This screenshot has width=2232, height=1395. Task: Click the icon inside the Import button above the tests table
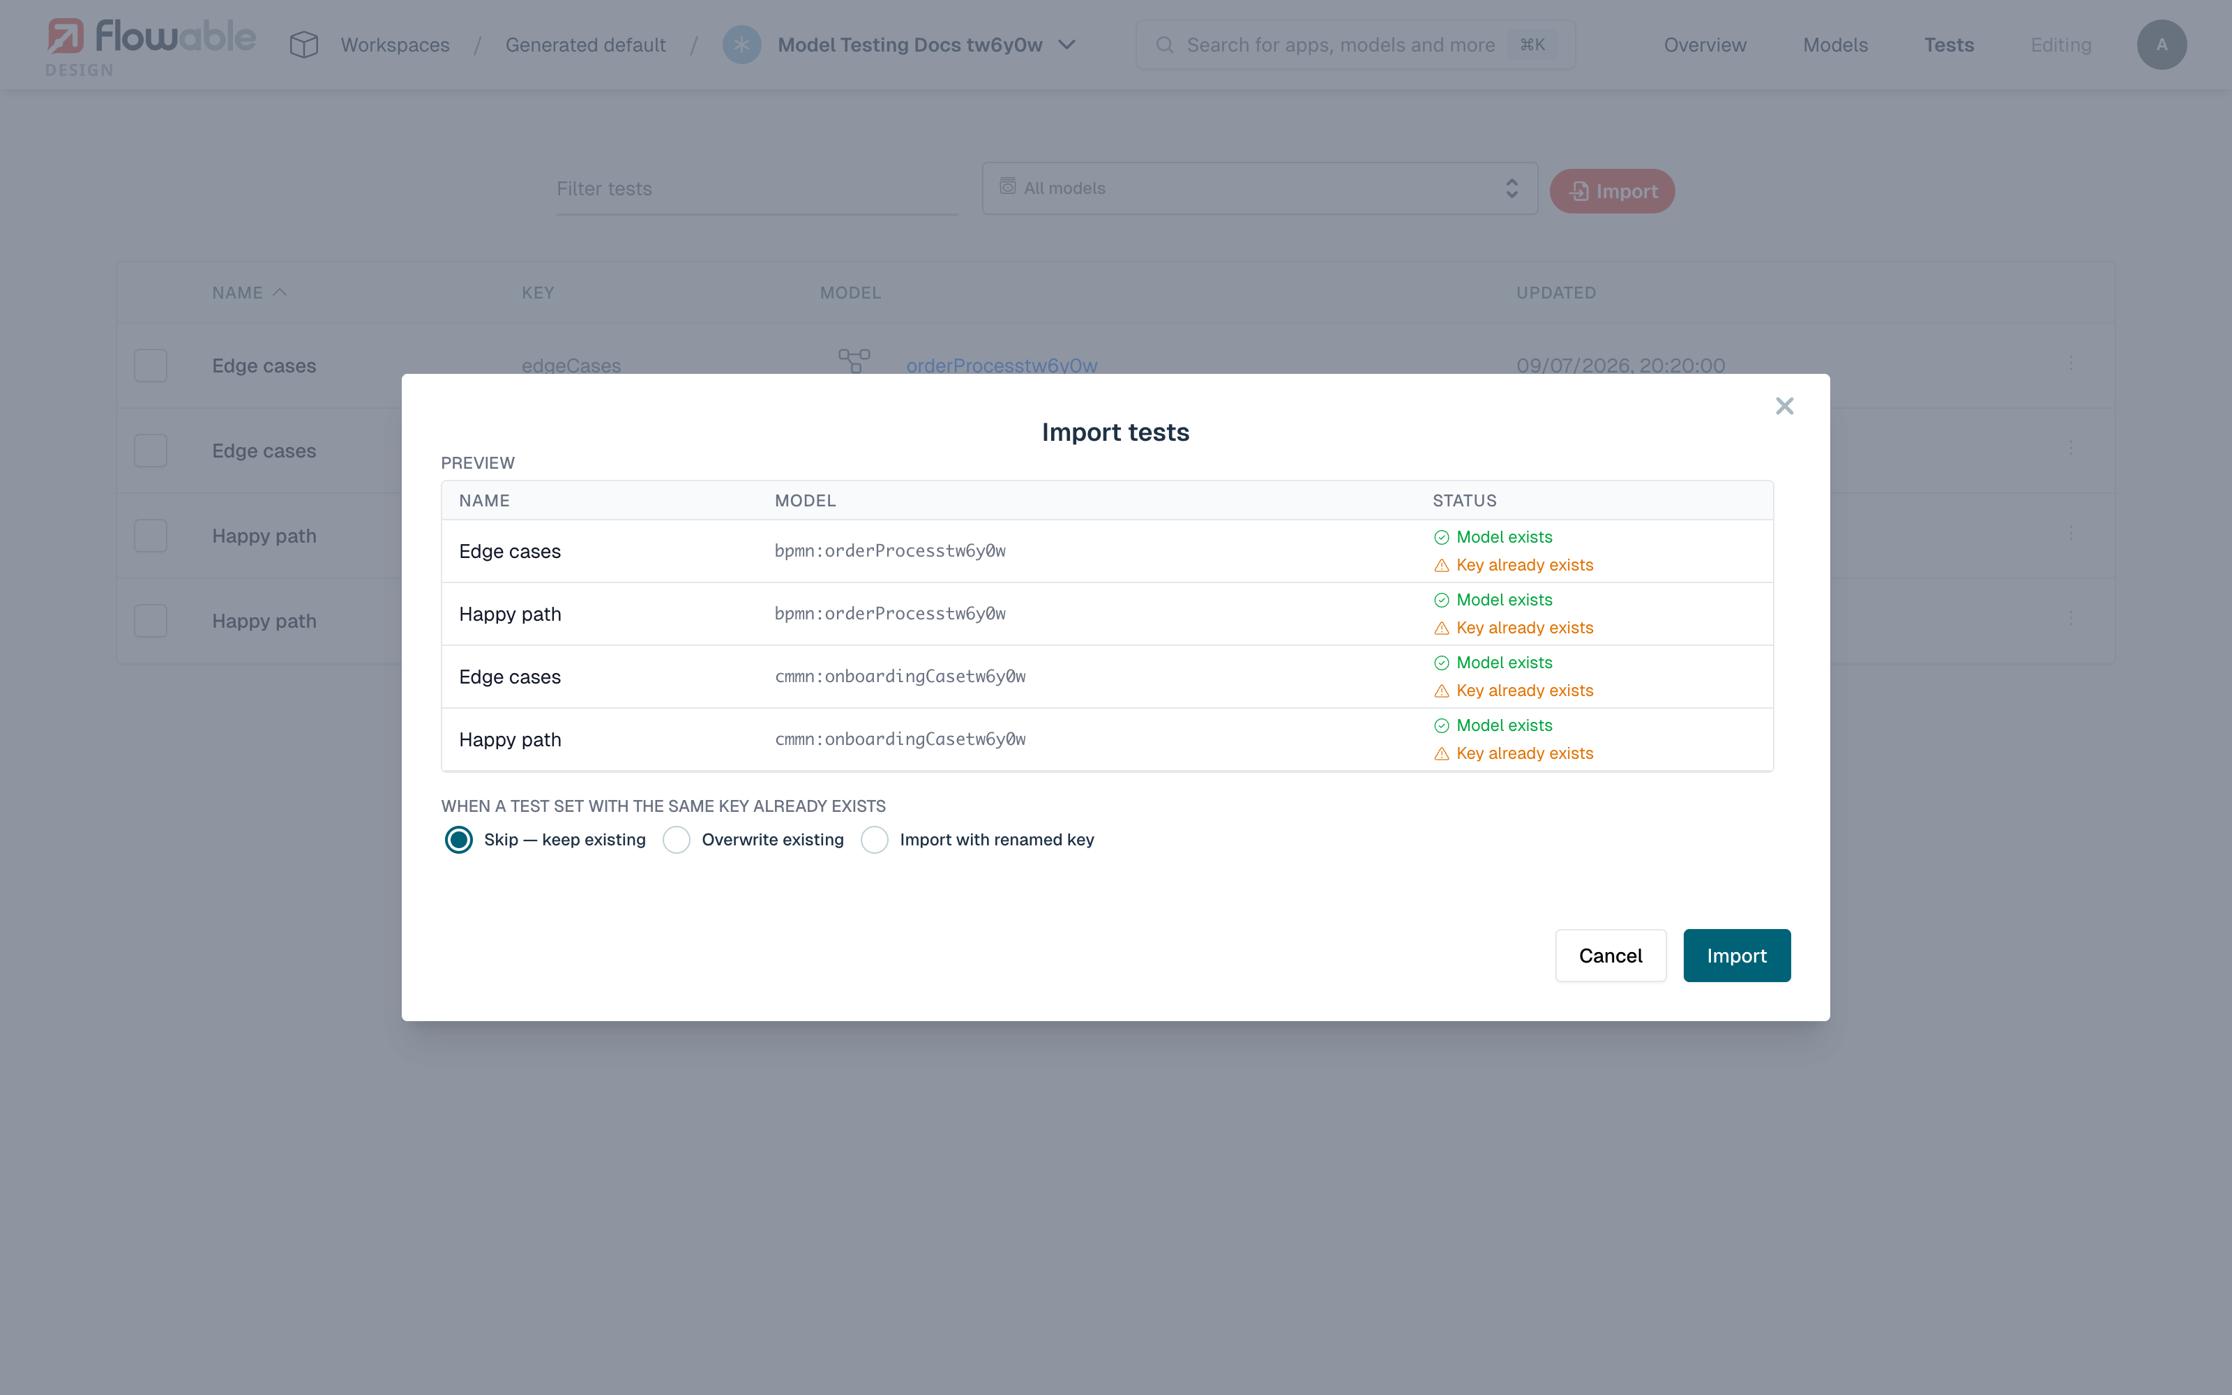(1578, 191)
